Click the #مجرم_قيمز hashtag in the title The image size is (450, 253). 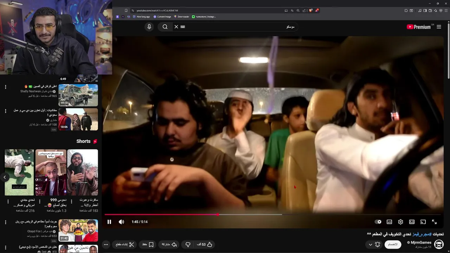[422, 234]
